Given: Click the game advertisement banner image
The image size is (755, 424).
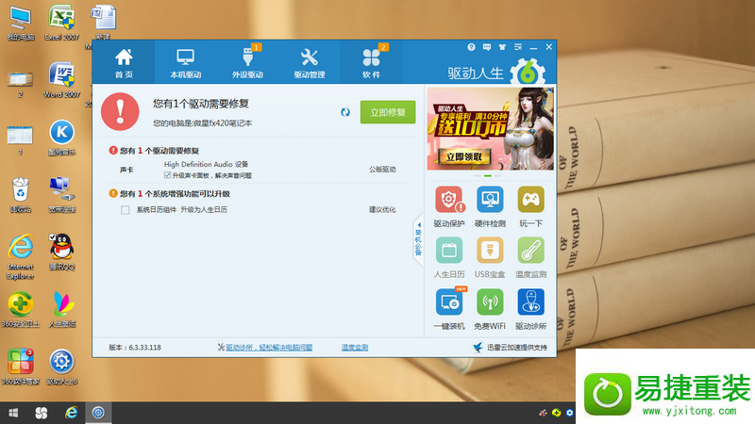Looking at the screenshot, I should 490,128.
